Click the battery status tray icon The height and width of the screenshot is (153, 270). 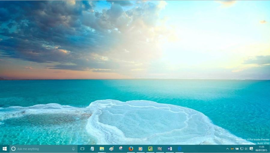(x=237, y=149)
